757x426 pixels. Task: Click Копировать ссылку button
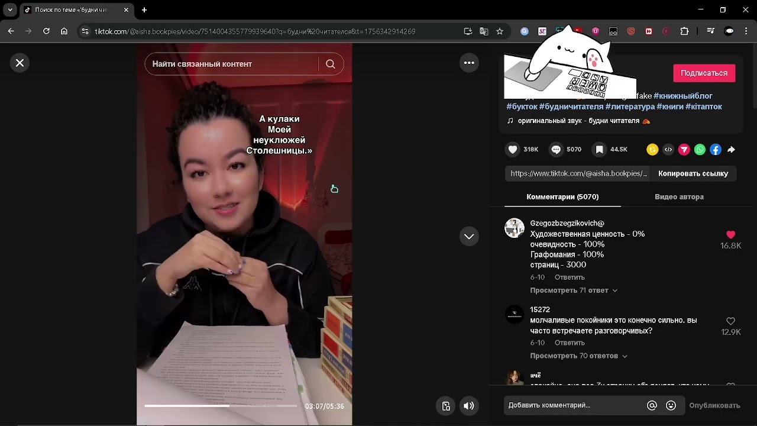click(693, 173)
